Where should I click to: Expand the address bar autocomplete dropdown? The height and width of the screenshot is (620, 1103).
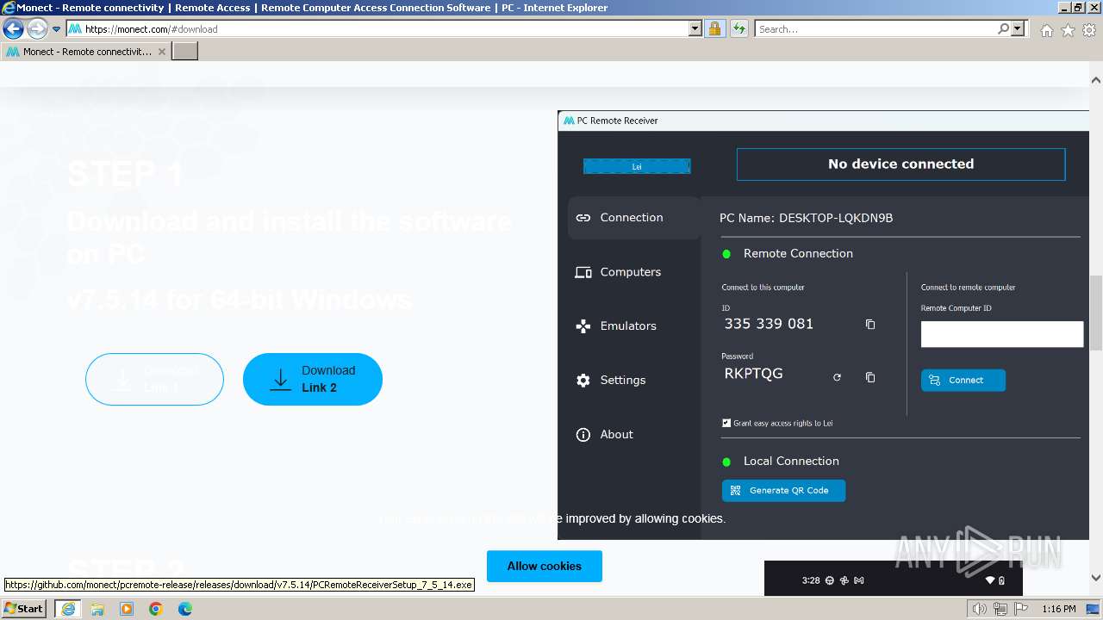click(x=695, y=28)
